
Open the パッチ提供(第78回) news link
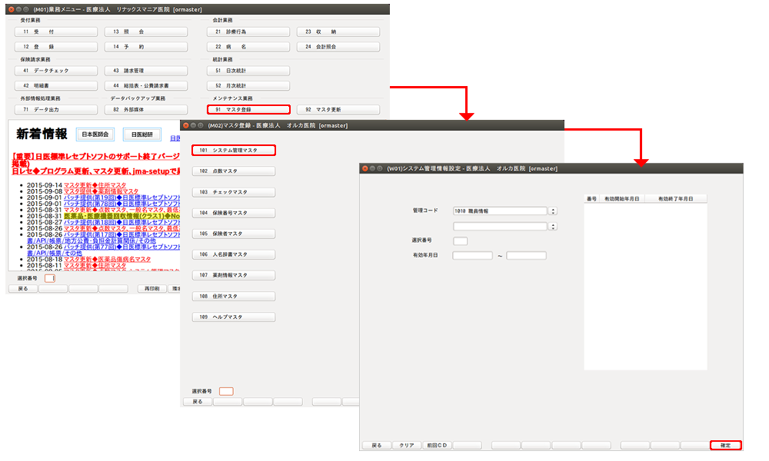122,204
